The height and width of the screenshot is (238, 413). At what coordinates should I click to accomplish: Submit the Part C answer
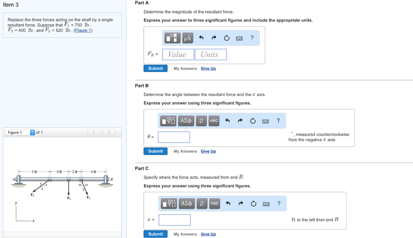pos(155,234)
